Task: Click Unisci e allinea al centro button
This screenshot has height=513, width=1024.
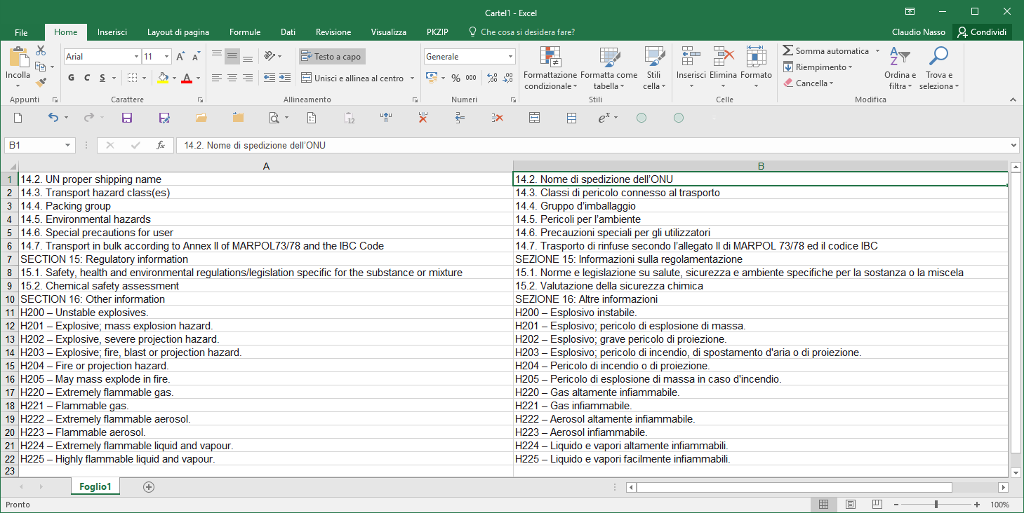Action: [358, 78]
